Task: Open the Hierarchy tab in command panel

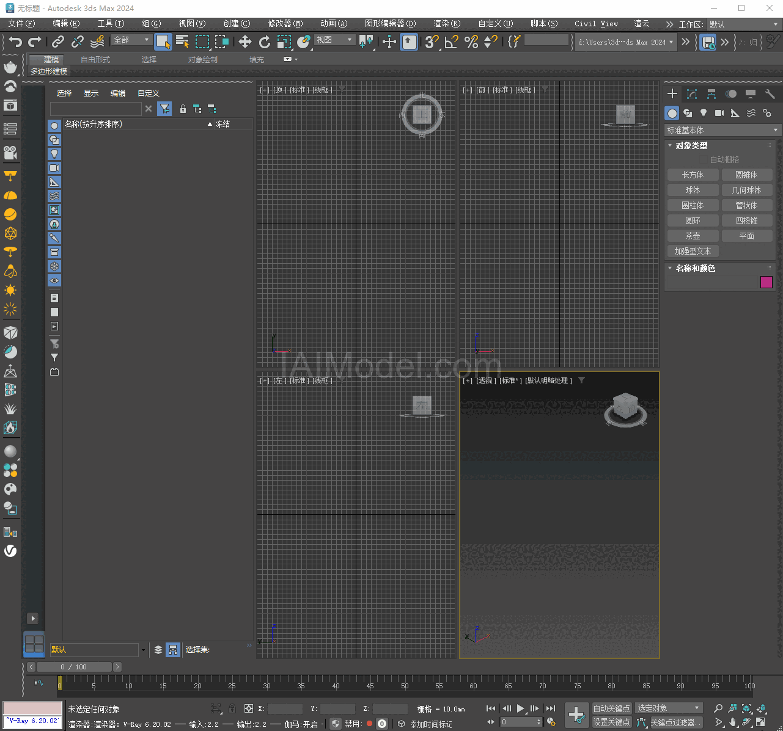Action: tap(711, 93)
